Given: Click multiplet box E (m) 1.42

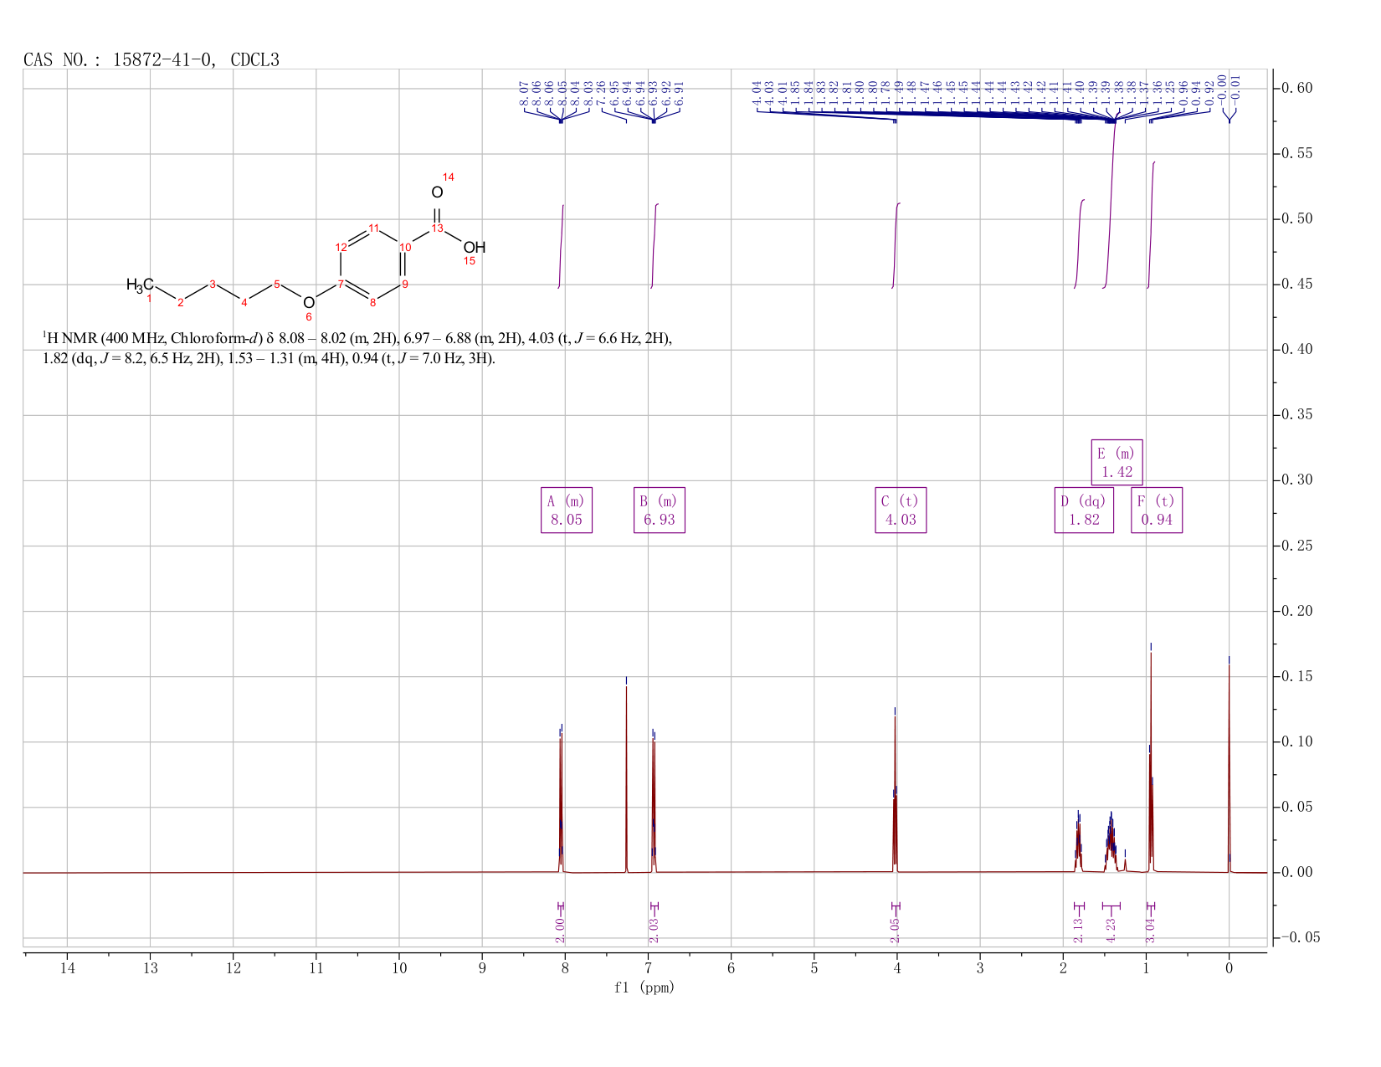Looking at the screenshot, I should tap(1117, 463).
